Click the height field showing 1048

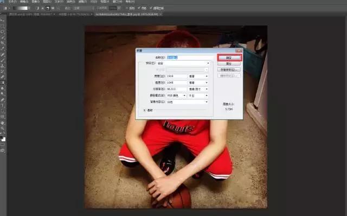(x=177, y=82)
